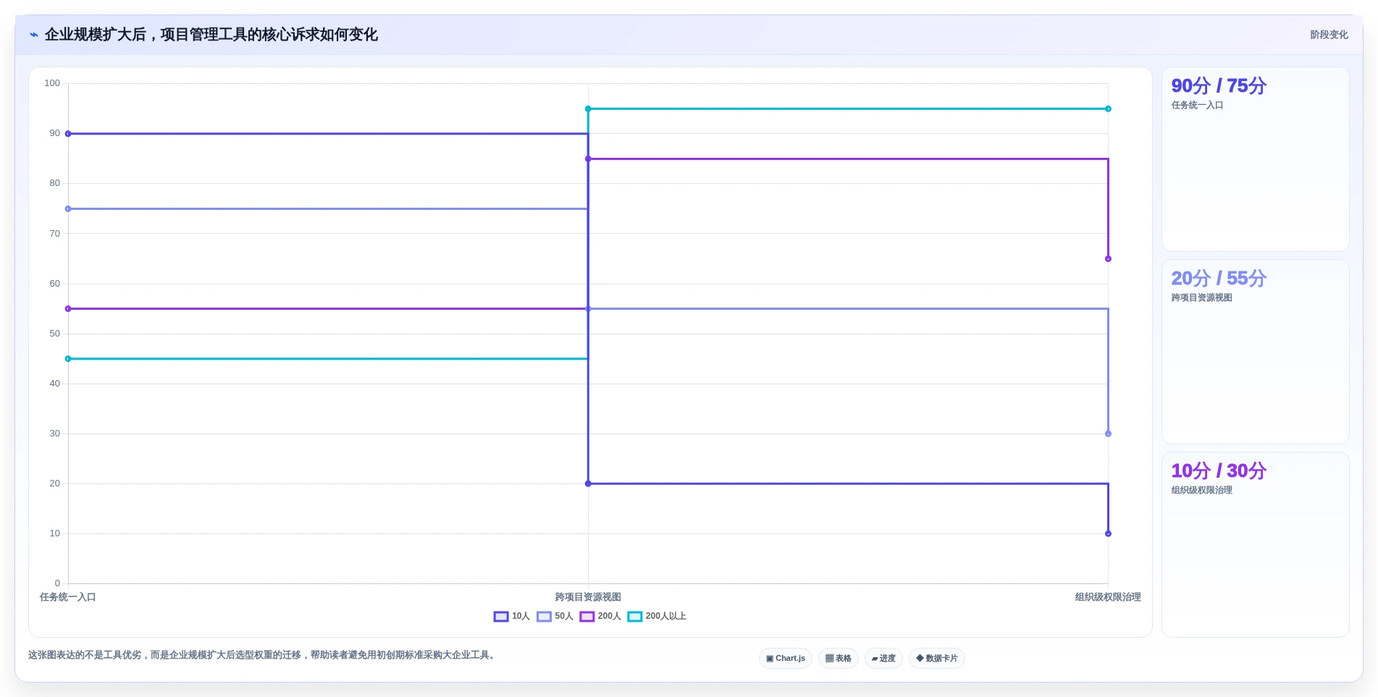The image size is (1378, 697).
Task: Click the 数据卡片 tag
Action: [x=937, y=659]
